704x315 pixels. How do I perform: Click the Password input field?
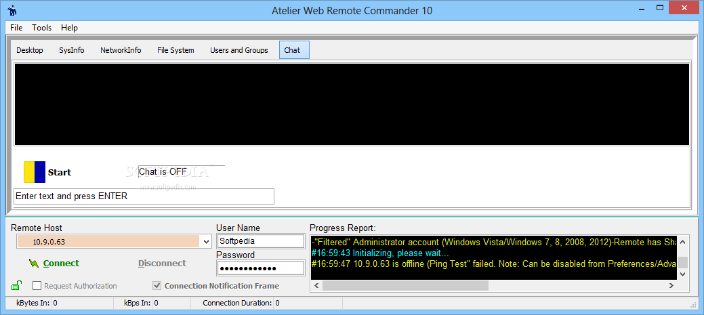260,268
